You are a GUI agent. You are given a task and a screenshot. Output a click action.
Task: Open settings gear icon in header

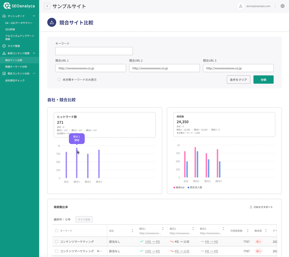(x=282, y=6)
